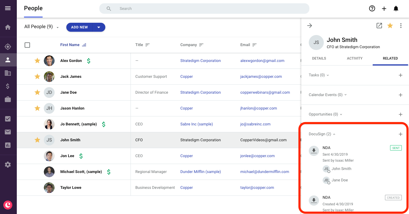The width and height of the screenshot is (409, 214).
Task: Download the NDA marked SENT
Action: tap(314, 151)
